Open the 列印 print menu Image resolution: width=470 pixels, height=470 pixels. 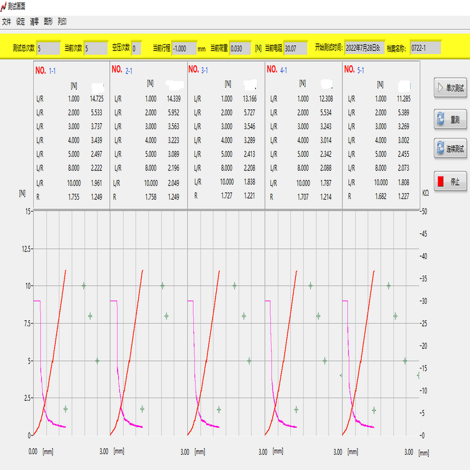62,22
